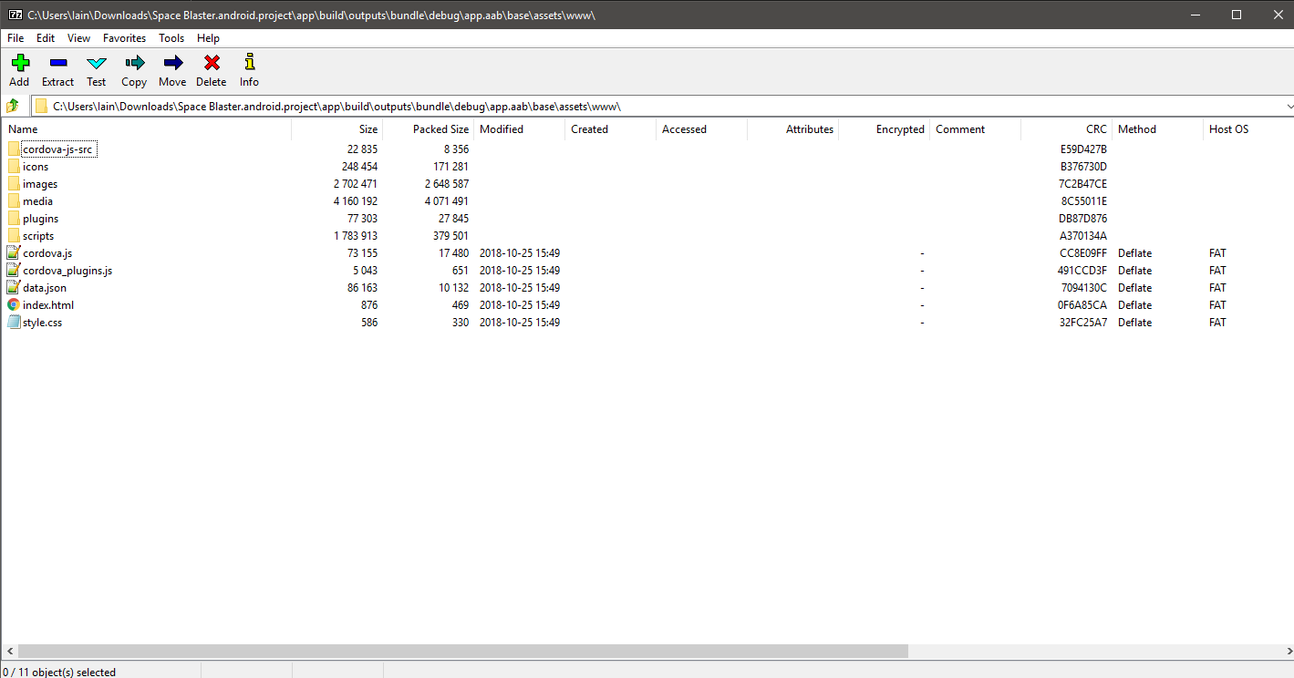The width and height of the screenshot is (1294, 678).
Task: Open the Tools menu
Action: (171, 38)
